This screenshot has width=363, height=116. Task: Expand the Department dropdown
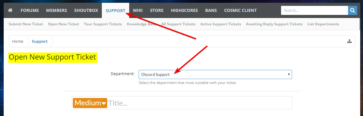click(215, 75)
